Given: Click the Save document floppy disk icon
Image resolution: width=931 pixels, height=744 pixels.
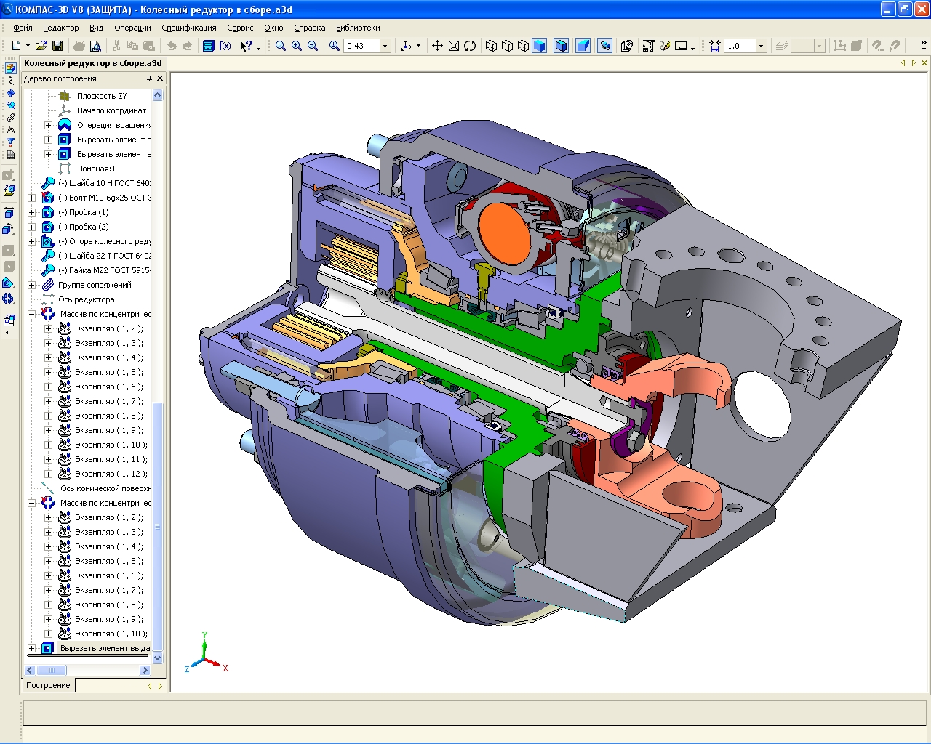Looking at the screenshot, I should click(57, 46).
